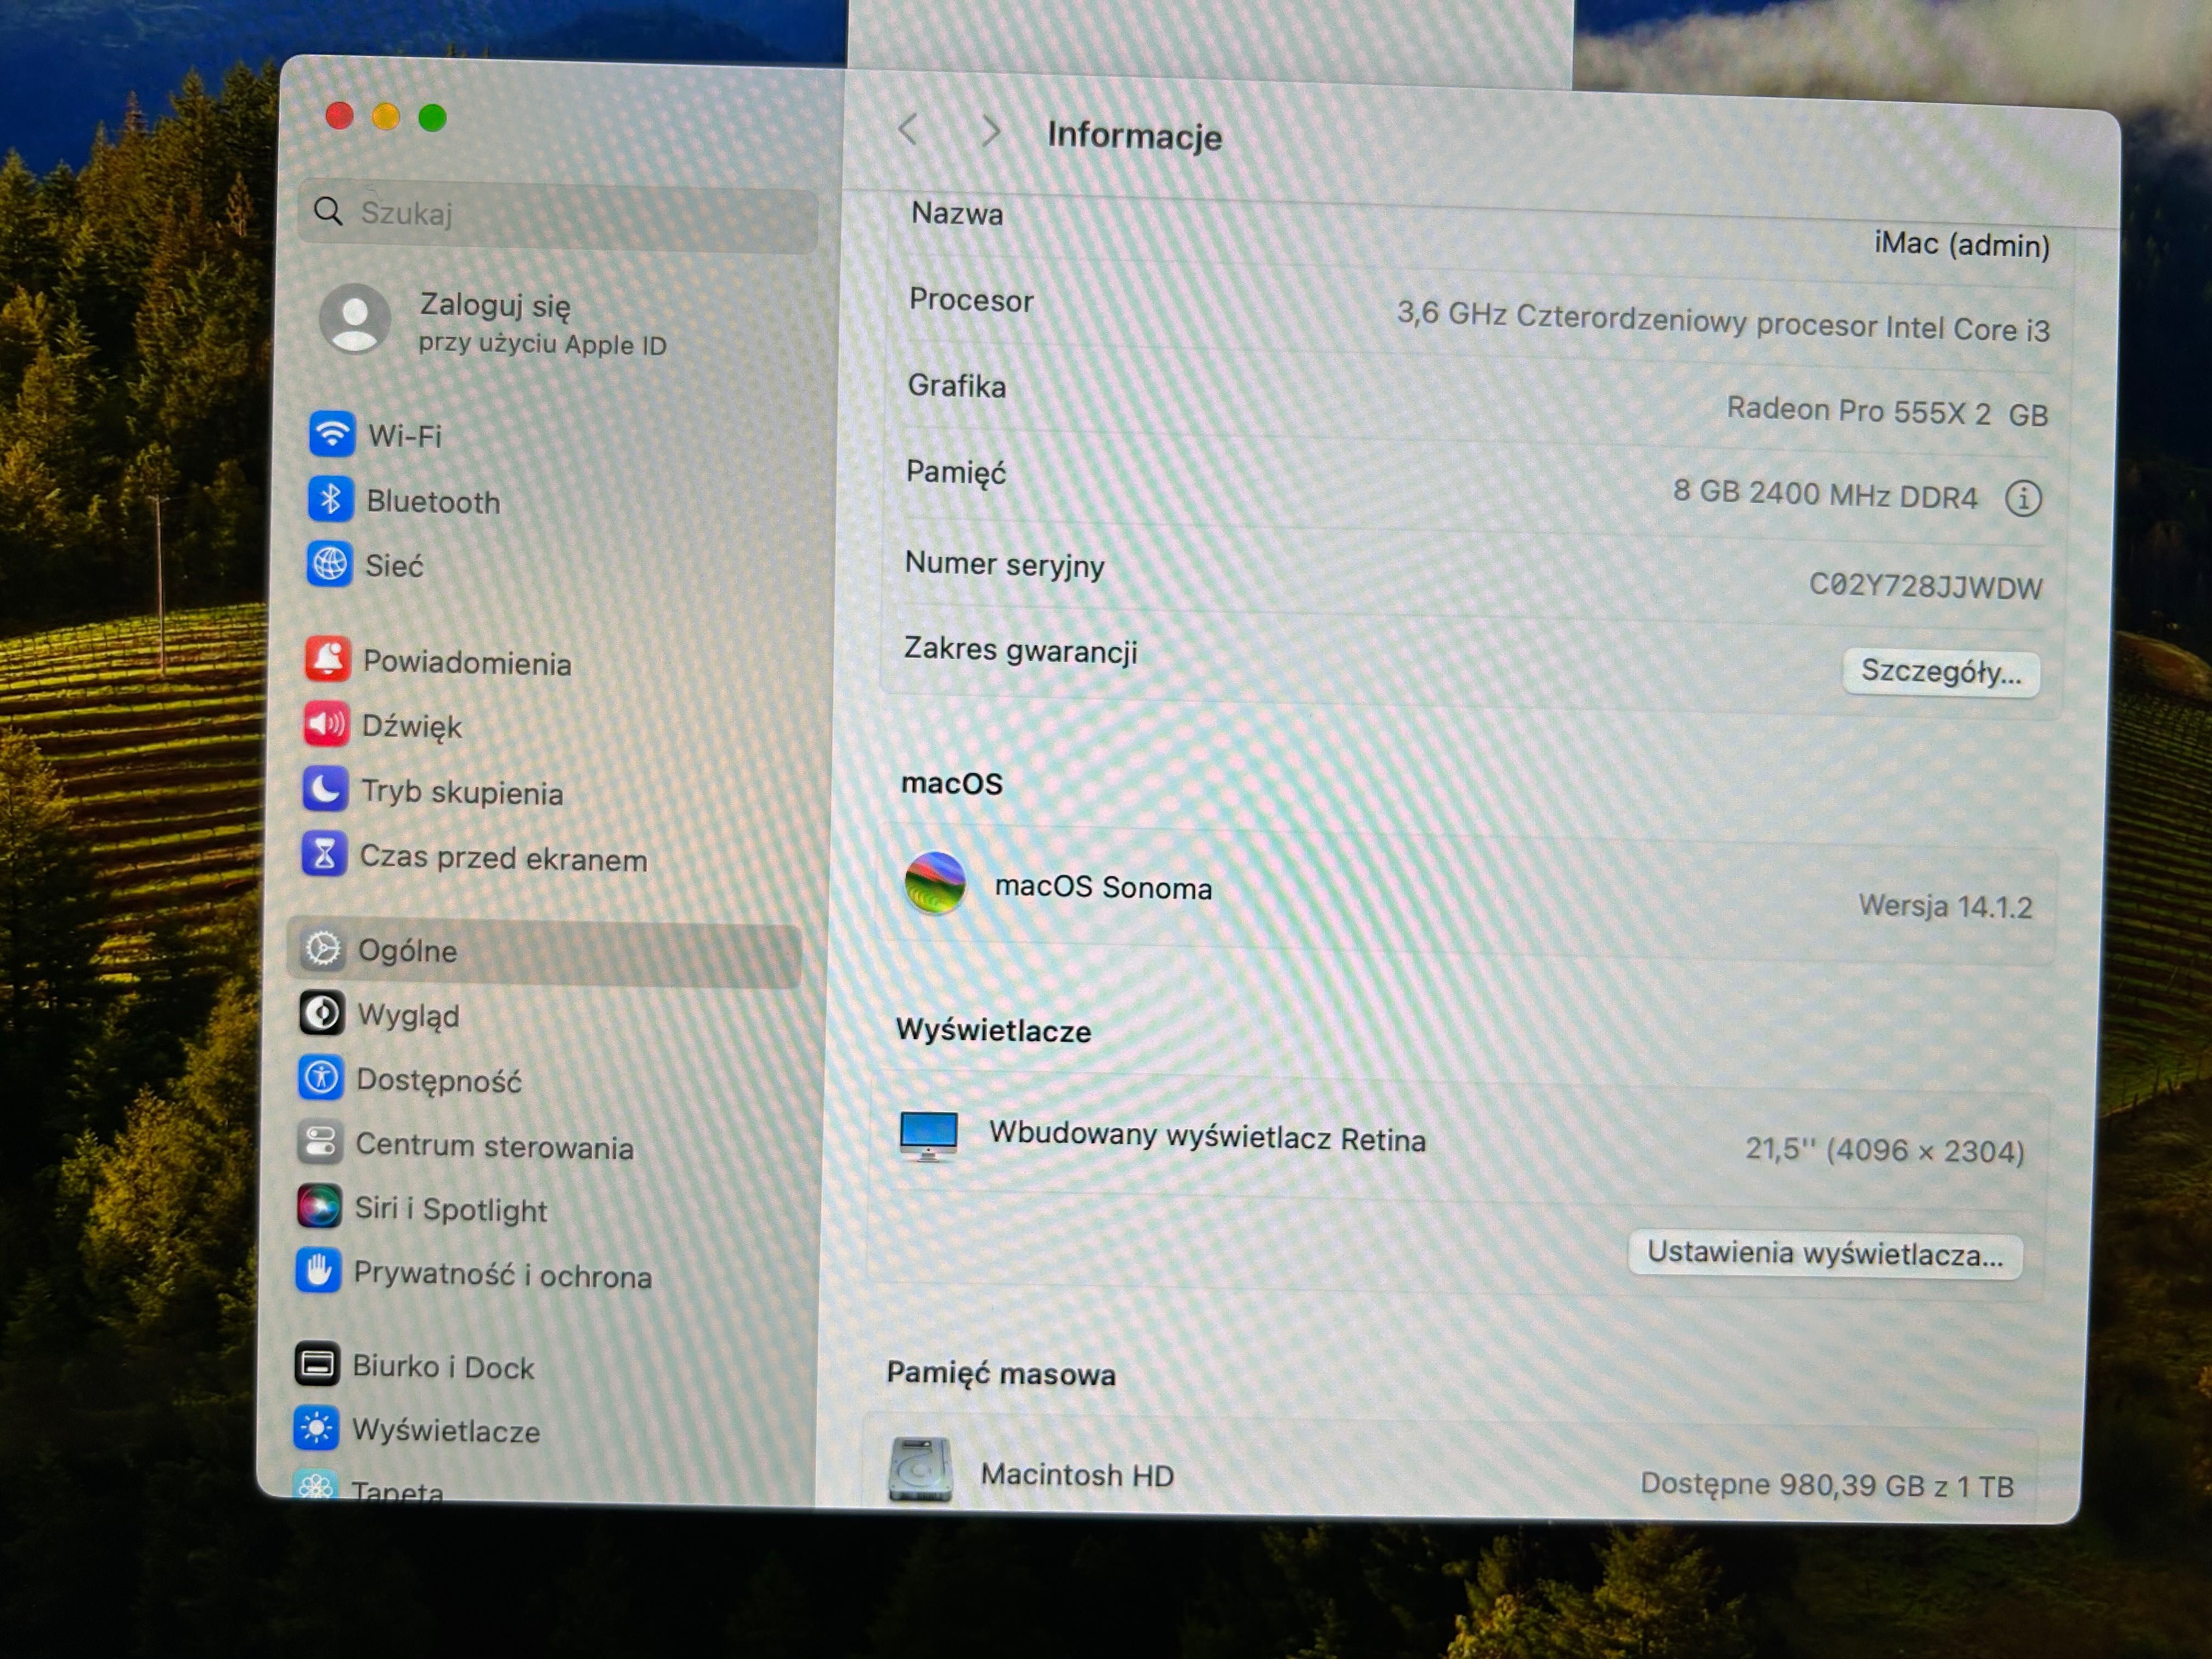Select Dostępność label in sidebar
This screenshot has height=1659, width=2212.
click(x=439, y=1081)
